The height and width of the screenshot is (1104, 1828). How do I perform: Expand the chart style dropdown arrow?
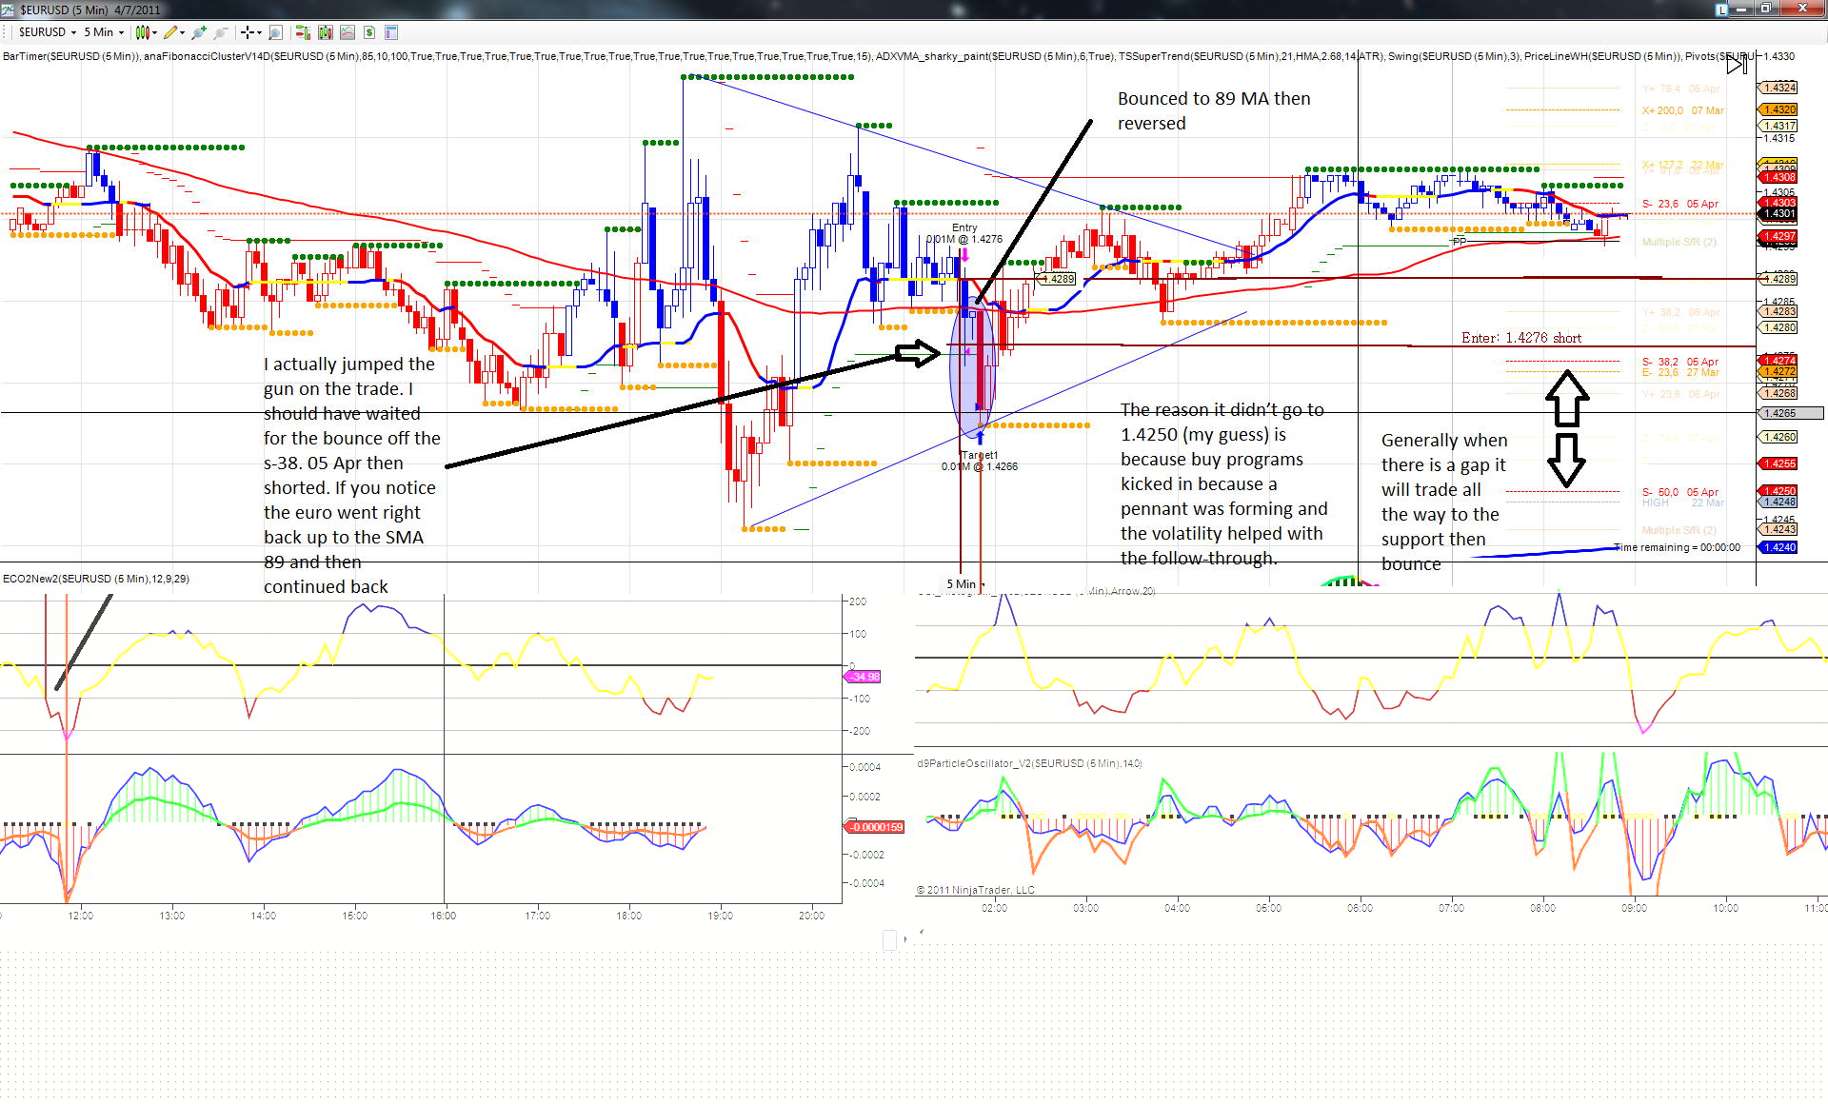tap(154, 32)
